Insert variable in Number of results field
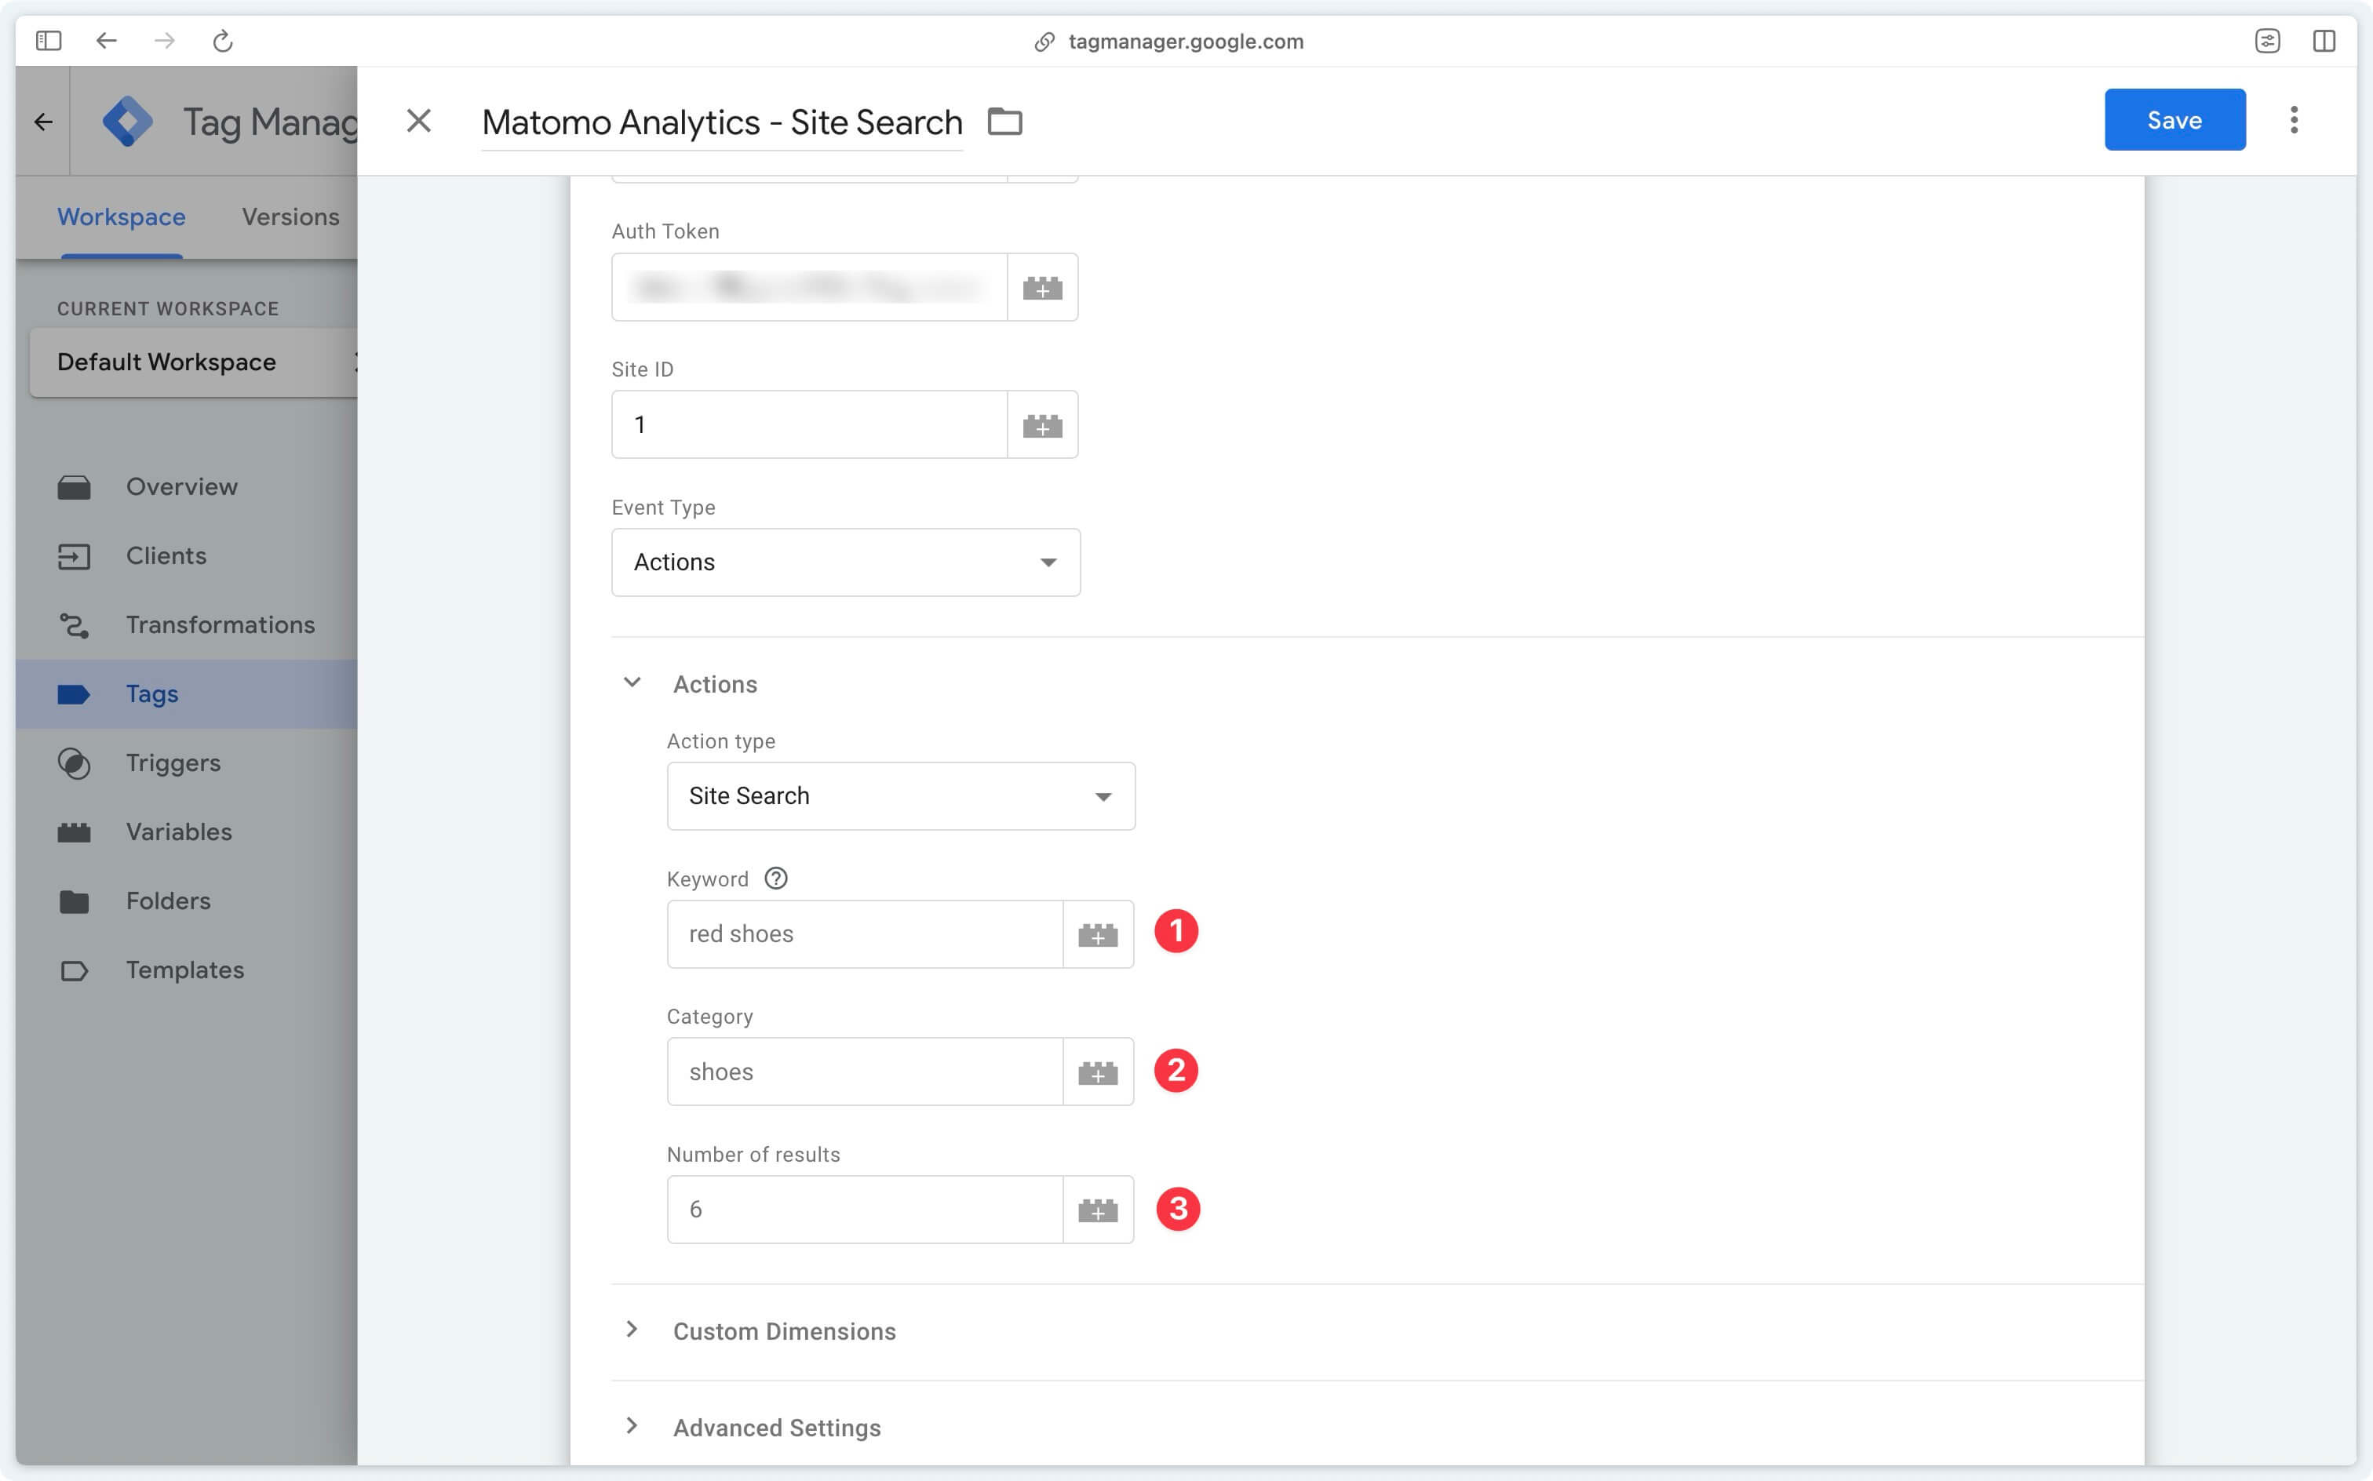The width and height of the screenshot is (2373, 1481). [1099, 1210]
